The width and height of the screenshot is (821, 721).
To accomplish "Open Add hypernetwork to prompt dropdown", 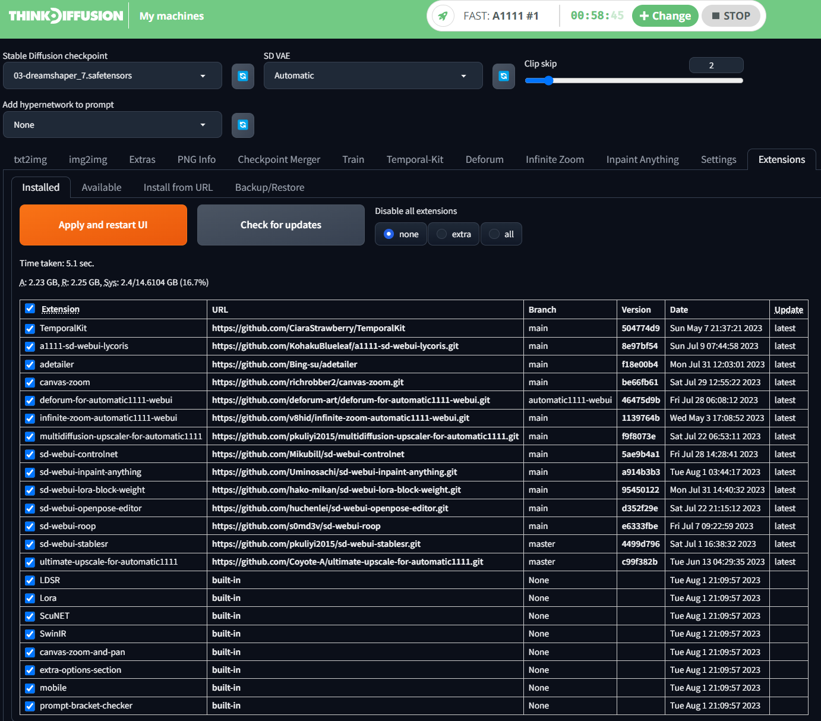I will pyautogui.click(x=112, y=125).
